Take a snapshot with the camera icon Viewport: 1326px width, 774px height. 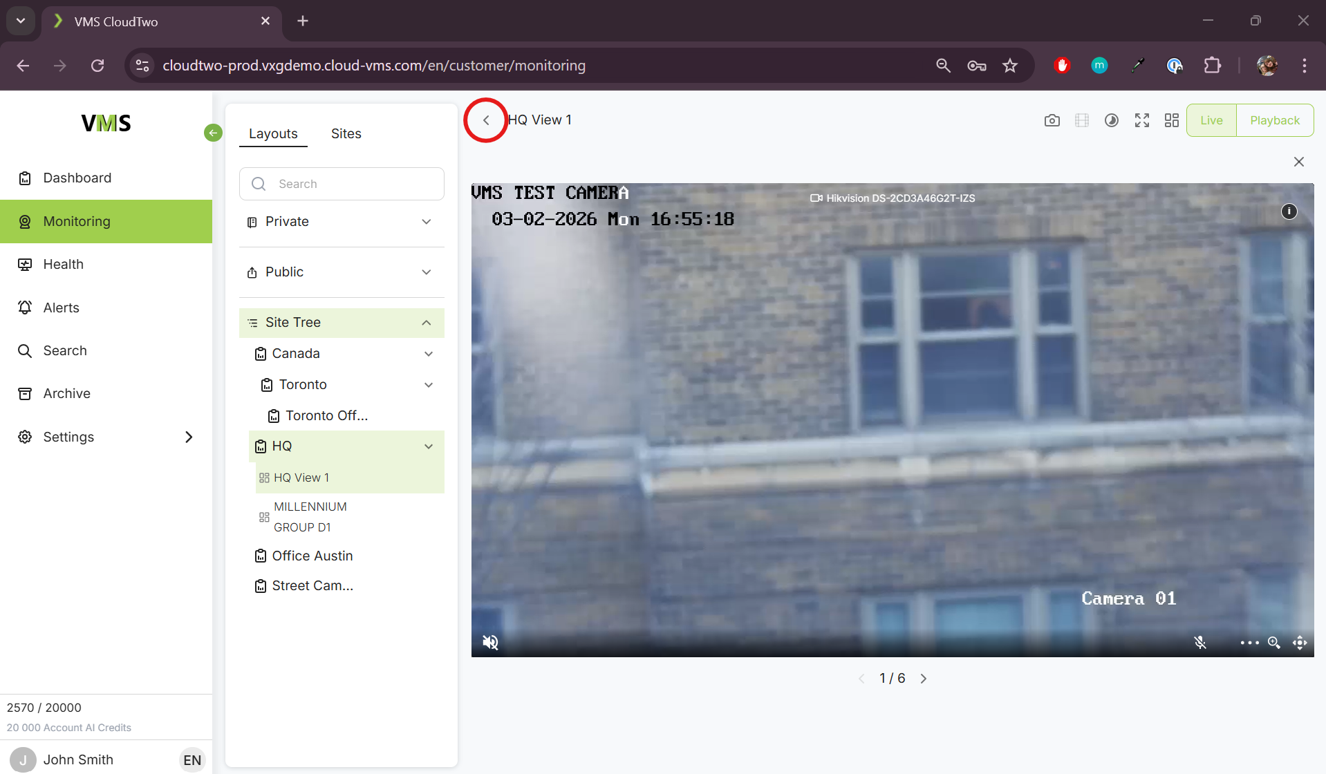click(1052, 120)
